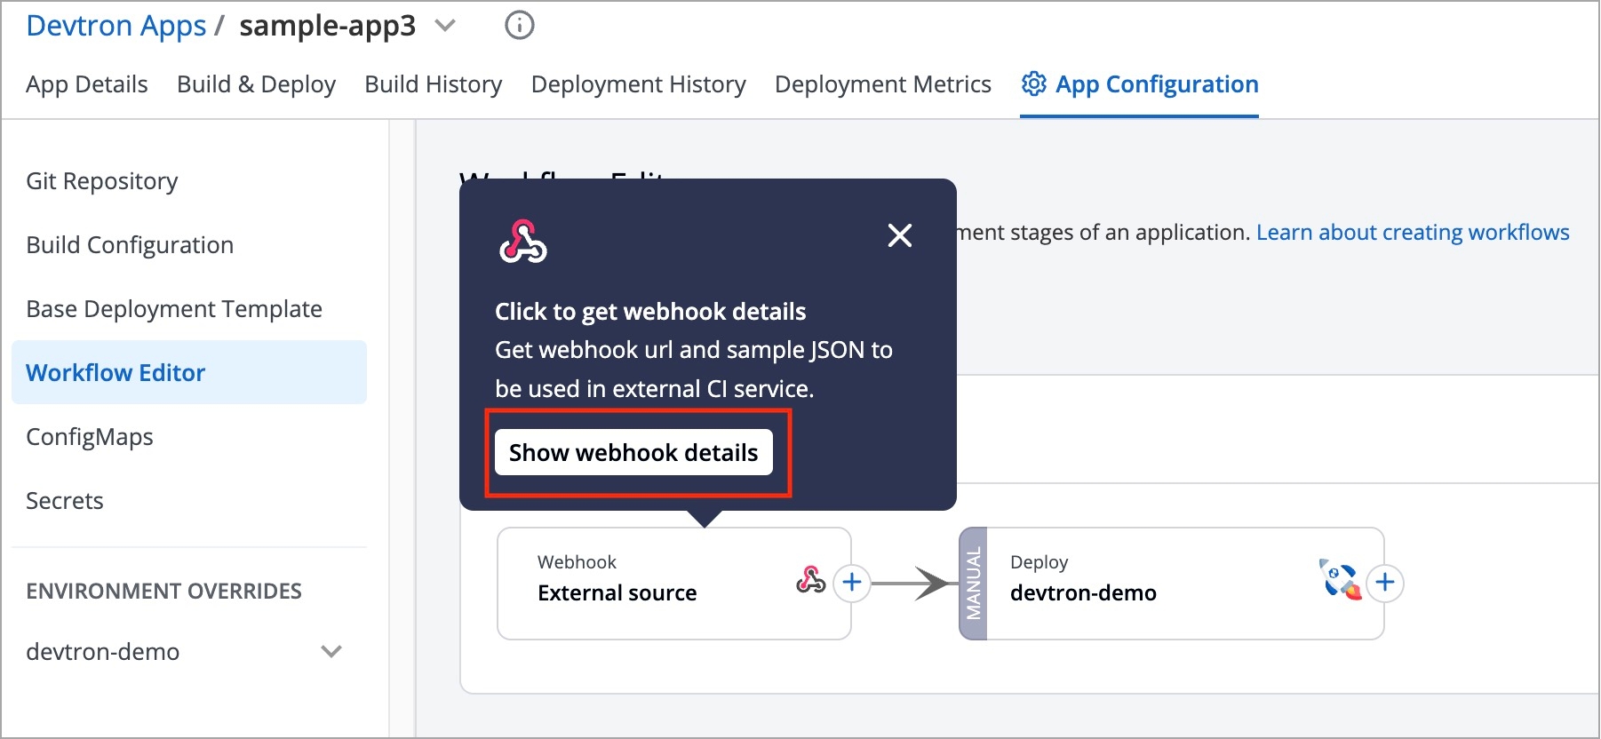Click the rocket icon on the Deploy node
This screenshot has height=739, width=1601.
click(1341, 580)
